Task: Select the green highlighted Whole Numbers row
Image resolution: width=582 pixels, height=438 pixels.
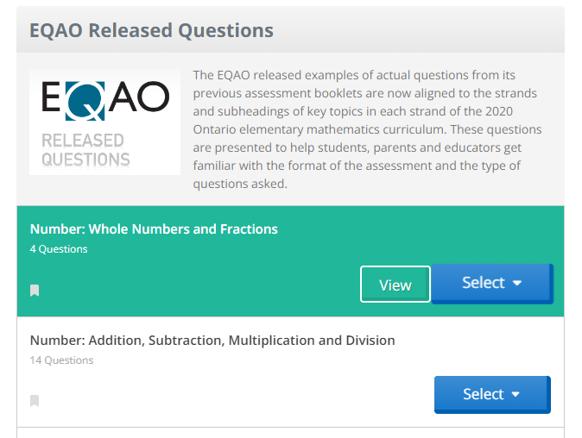Action: click(290, 261)
